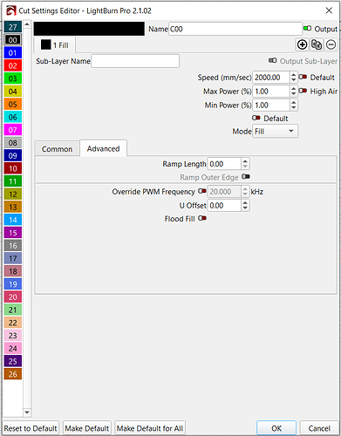This screenshot has height=436, width=341.
Task: Select layer 08 gray swatch
Action: [13, 143]
